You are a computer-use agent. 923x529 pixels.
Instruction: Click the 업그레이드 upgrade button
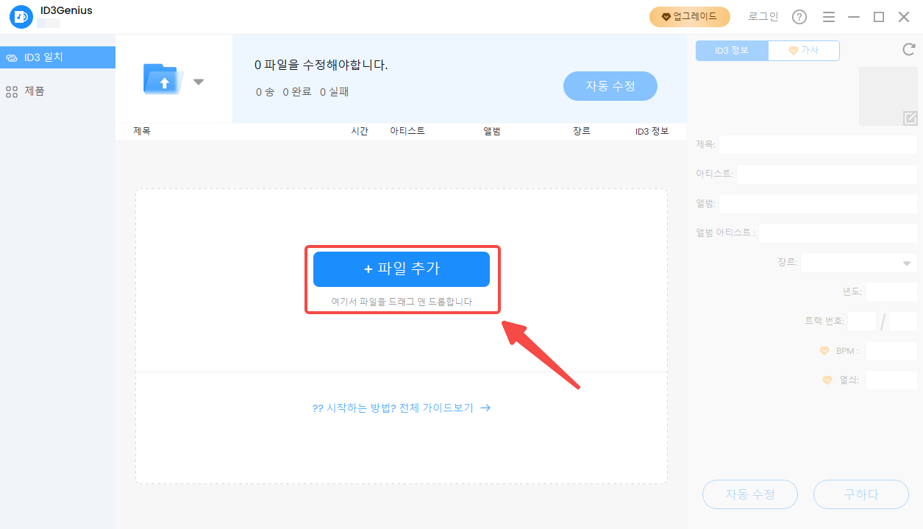click(690, 17)
